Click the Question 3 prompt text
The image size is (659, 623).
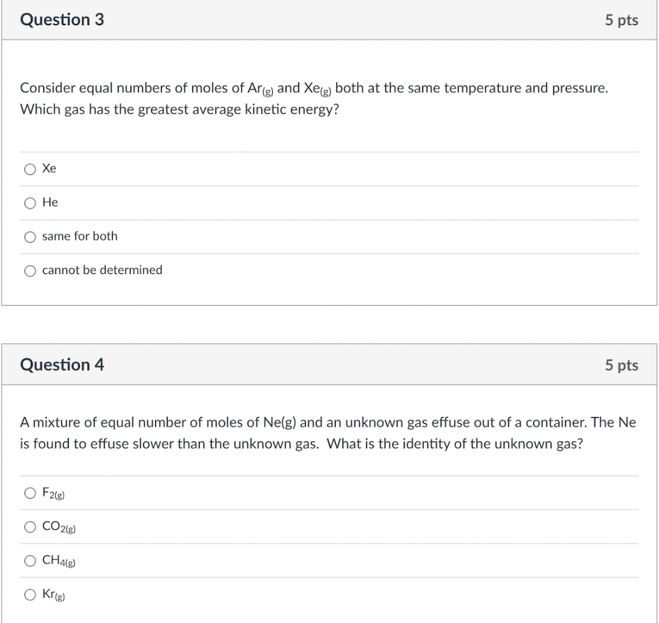click(x=314, y=98)
